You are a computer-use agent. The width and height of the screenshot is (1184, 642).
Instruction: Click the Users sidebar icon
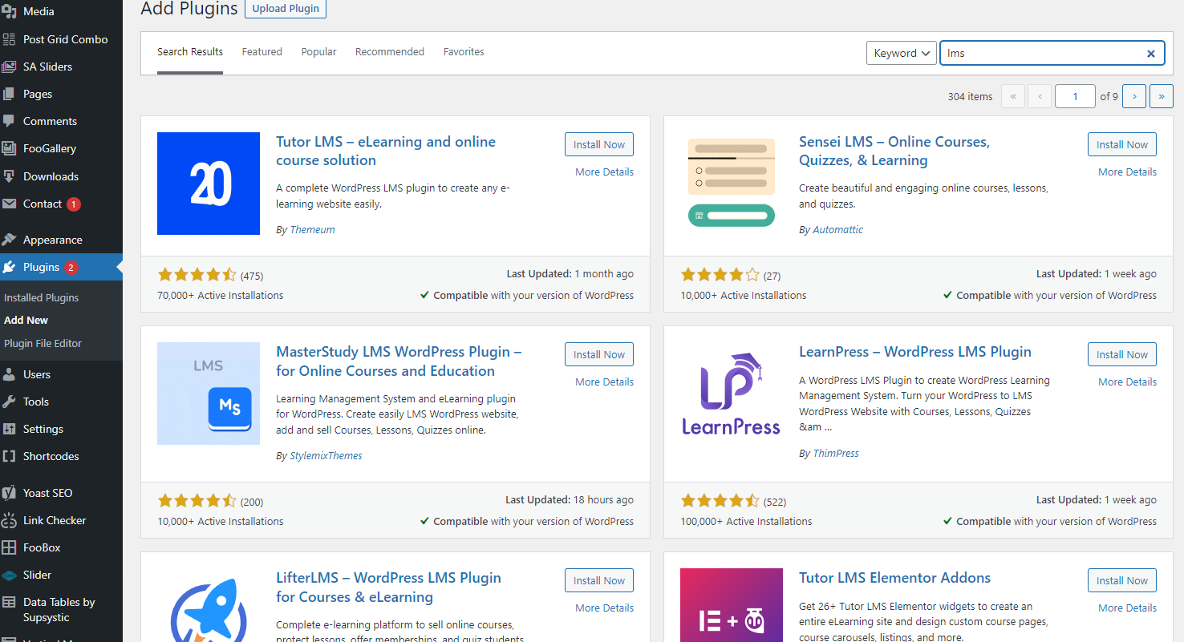[9, 374]
